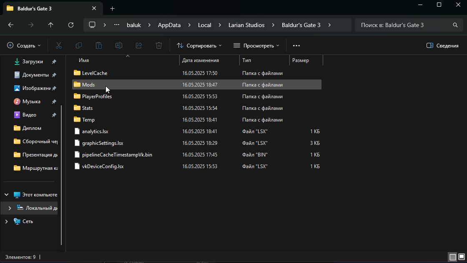The width and height of the screenshot is (467, 263).
Task: Select the analytics.lsx file icon
Action: tap(77, 131)
